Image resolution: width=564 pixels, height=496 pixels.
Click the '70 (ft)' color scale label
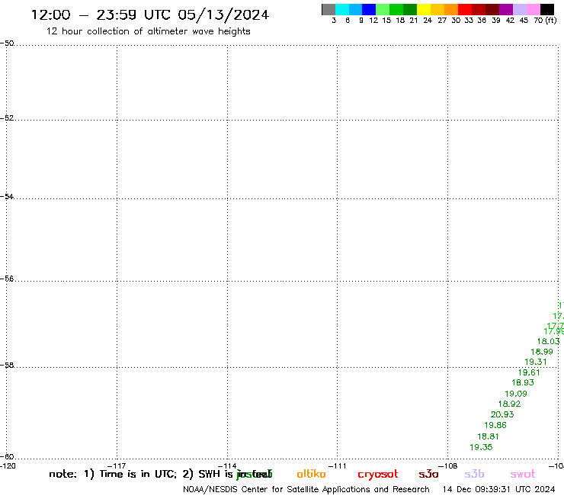[545, 21]
